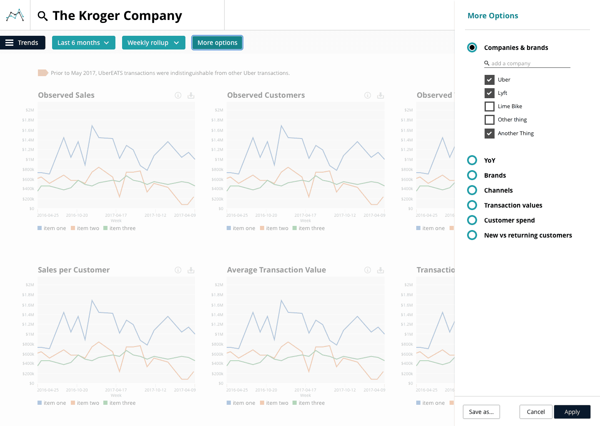Click the Average Transaction Value chart plot

pyautogui.click(x=305, y=331)
